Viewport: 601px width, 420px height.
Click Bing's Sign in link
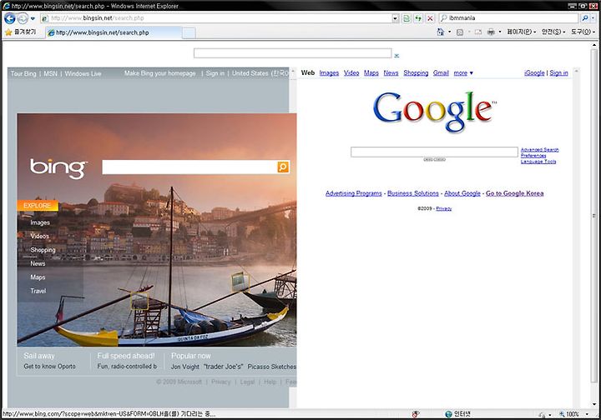(x=215, y=73)
